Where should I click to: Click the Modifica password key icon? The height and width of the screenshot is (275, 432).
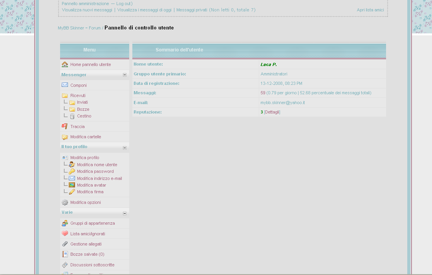[72, 171]
